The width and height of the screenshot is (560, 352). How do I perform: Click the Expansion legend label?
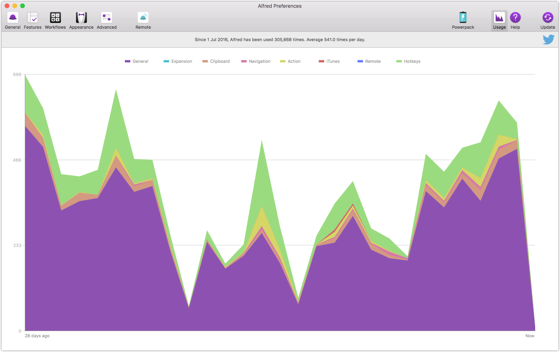[182, 61]
